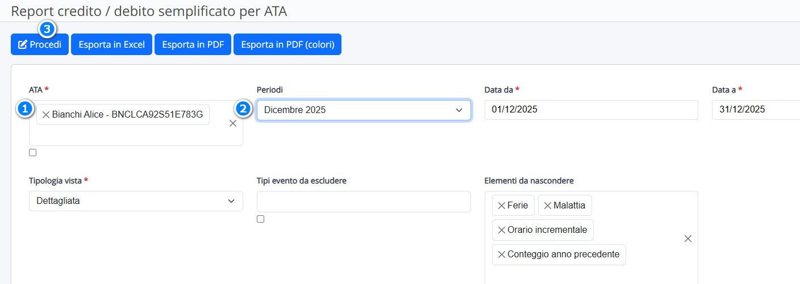Export to PDF with colors
This screenshot has height=284, width=800.
tap(287, 44)
